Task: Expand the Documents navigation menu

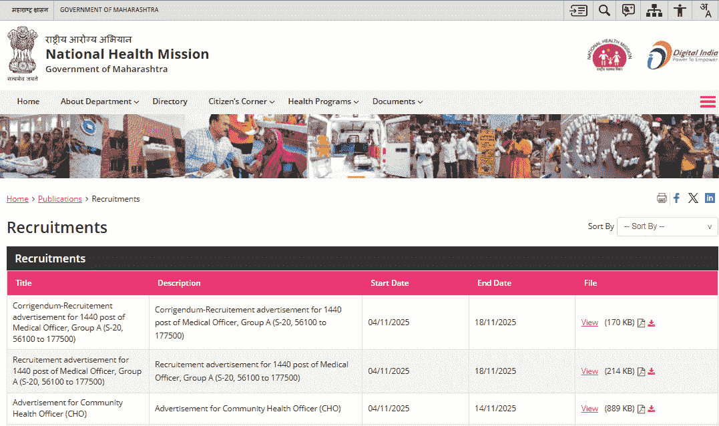Action: click(397, 101)
